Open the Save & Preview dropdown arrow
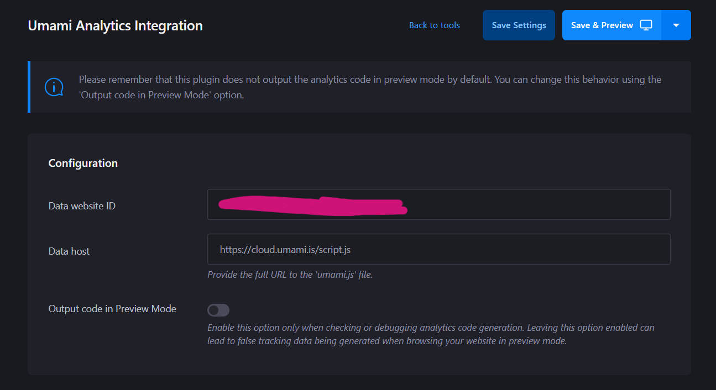Screen dimensions: 716x390 tap(676, 25)
